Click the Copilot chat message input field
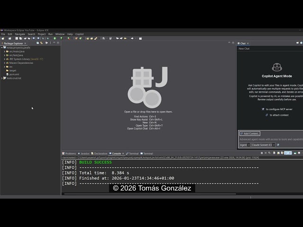303x227 pixels. [271, 139]
